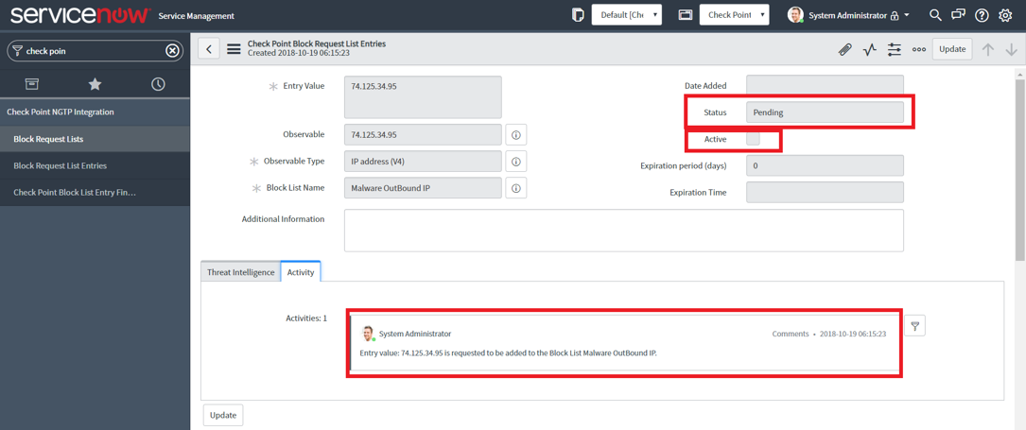Screen dimensions: 1026x430
Task: Toggle the Active checkbox
Action: pos(753,139)
